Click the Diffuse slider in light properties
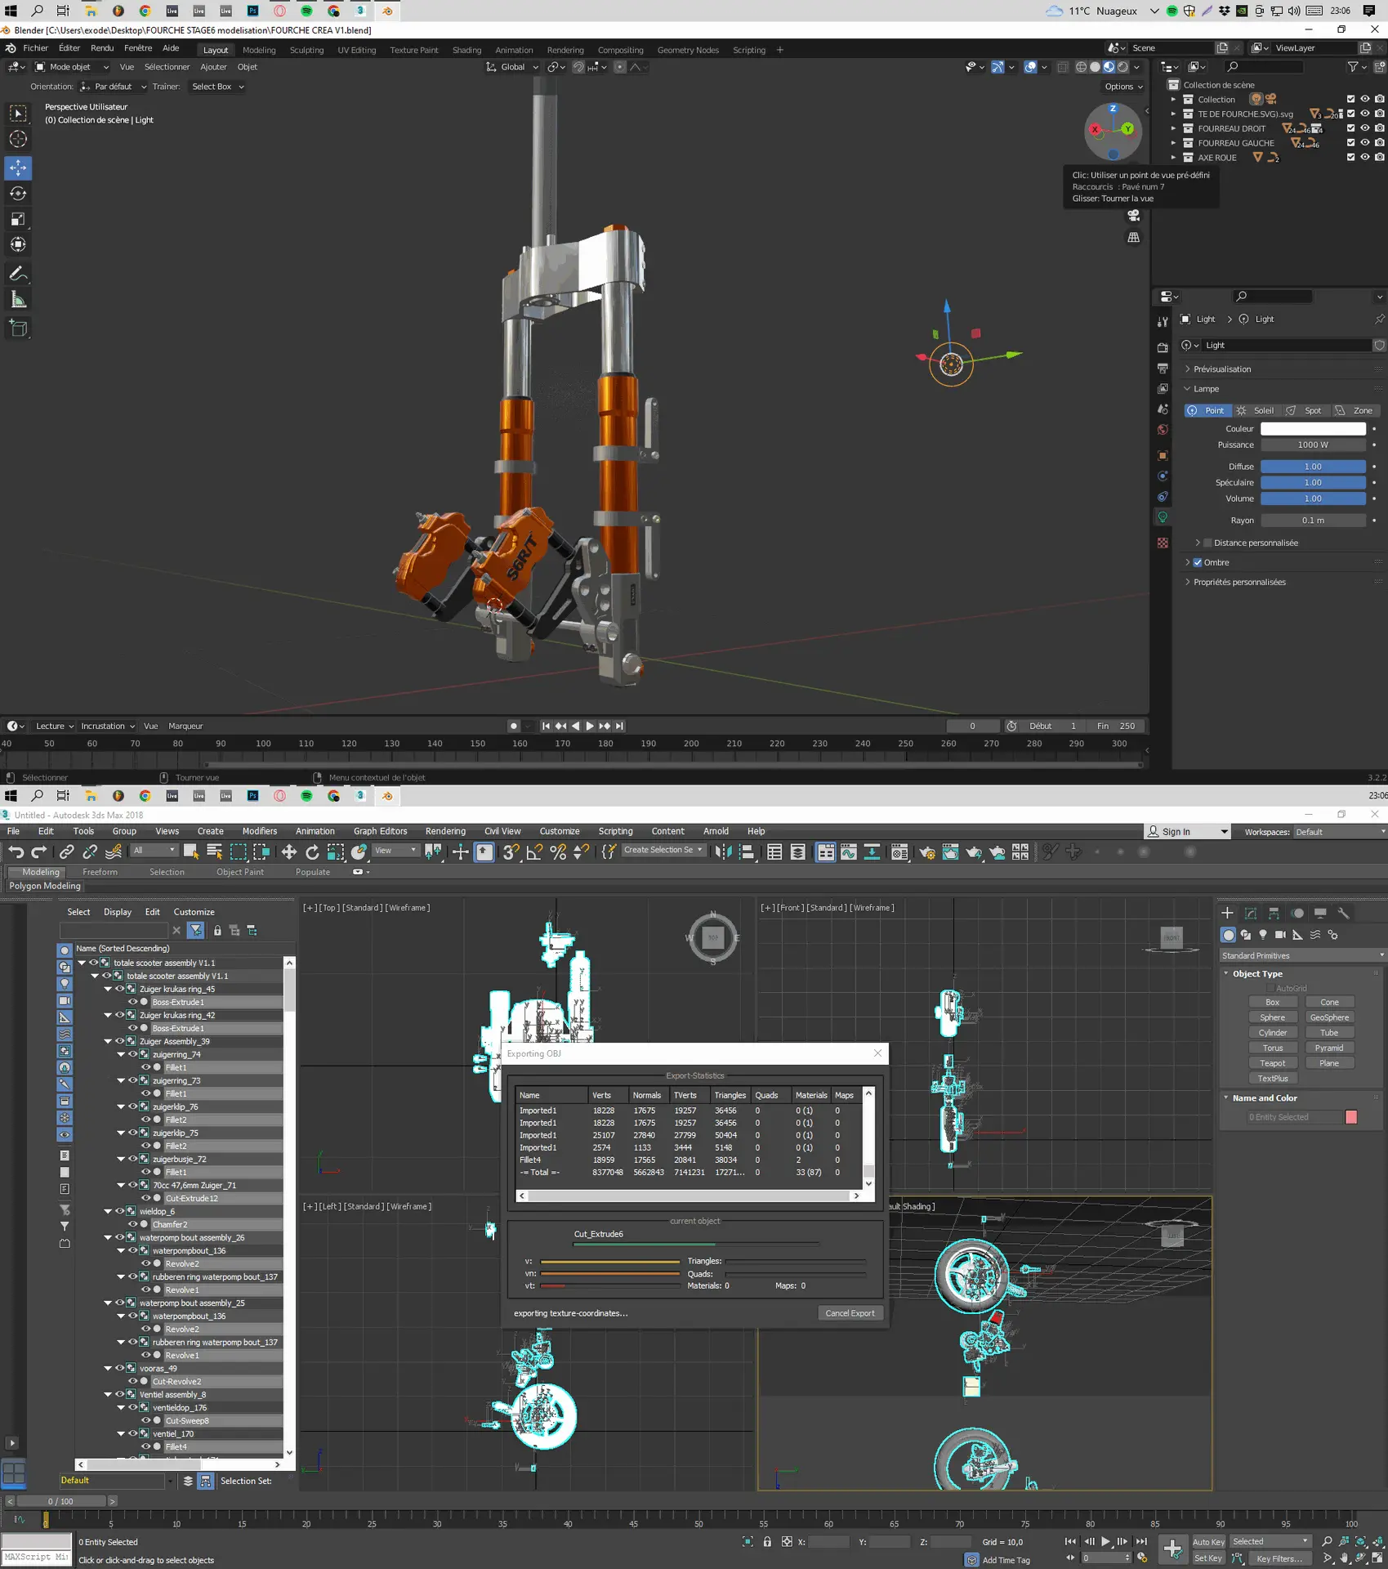The height and width of the screenshot is (1569, 1388). [1312, 467]
